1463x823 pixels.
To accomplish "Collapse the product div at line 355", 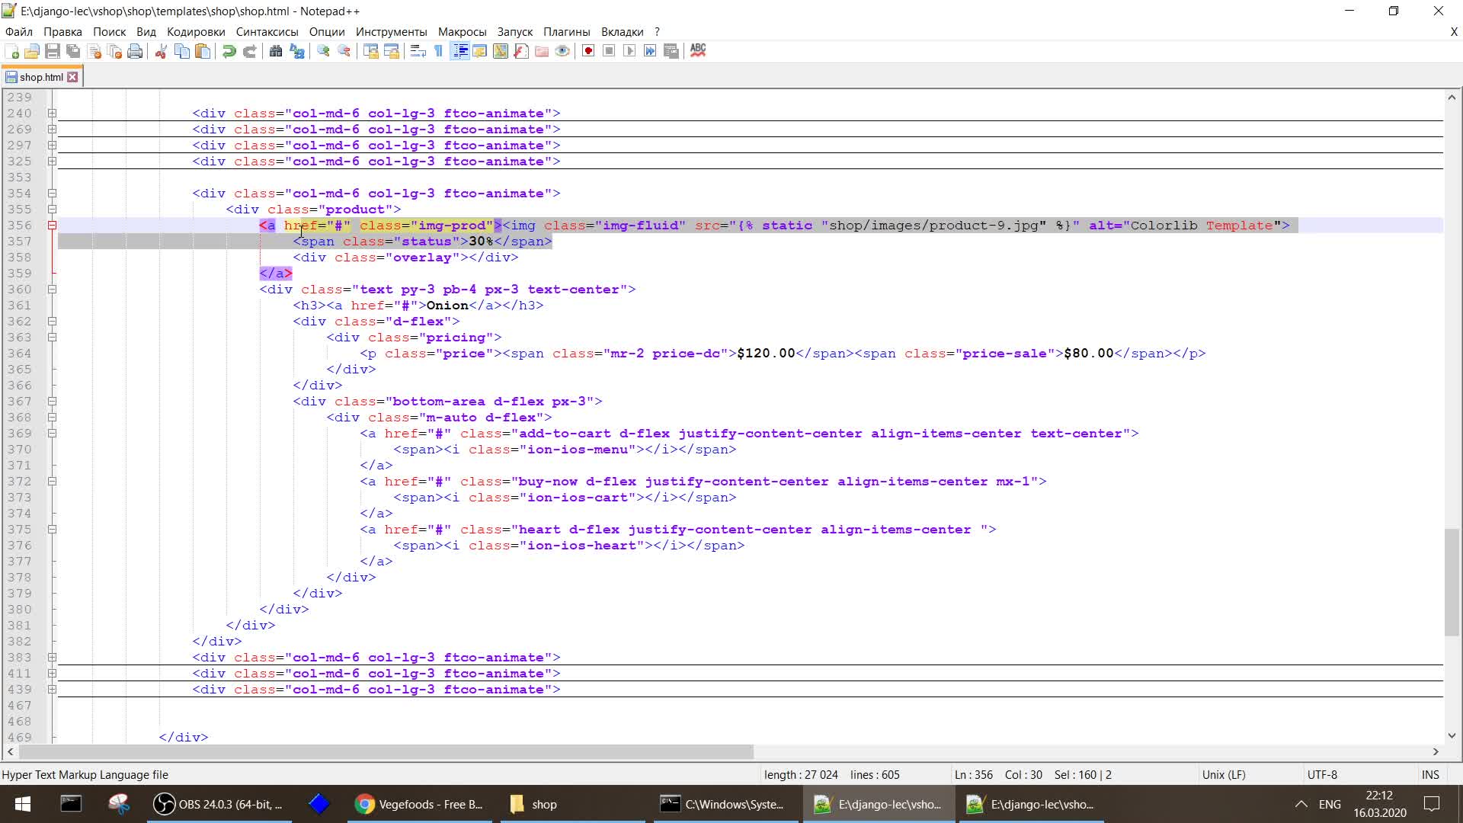I will click(x=52, y=209).
